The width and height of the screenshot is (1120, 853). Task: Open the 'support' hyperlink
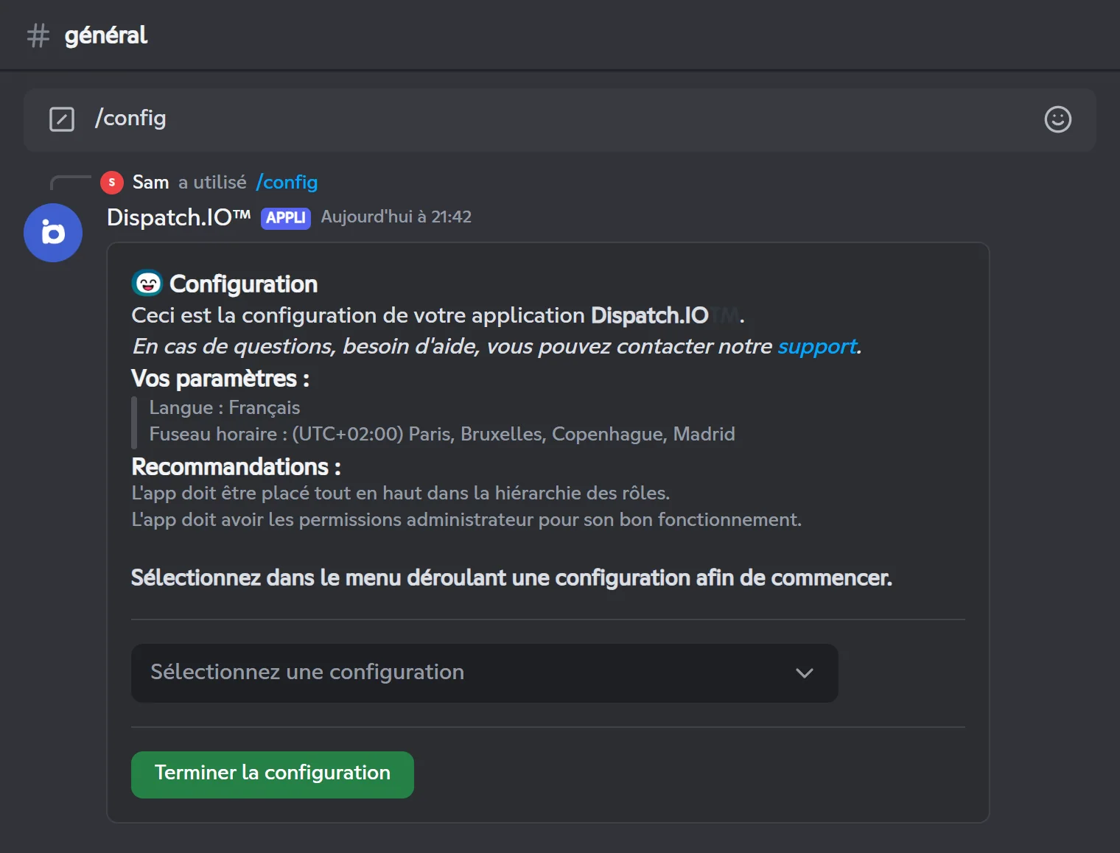tap(817, 346)
